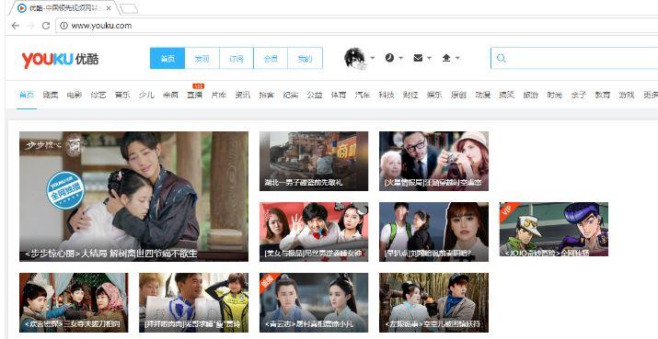This screenshot has width=658, height=339.
Task: Open 片库 in navigation bar
Action: click(219, 96)
